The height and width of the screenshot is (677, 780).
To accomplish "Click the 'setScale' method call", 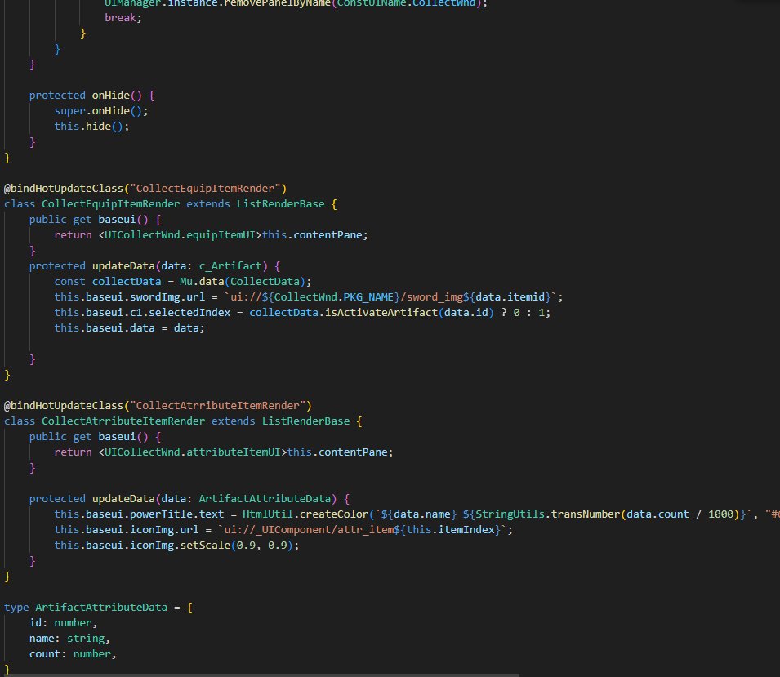I will [x=205, y=545].
